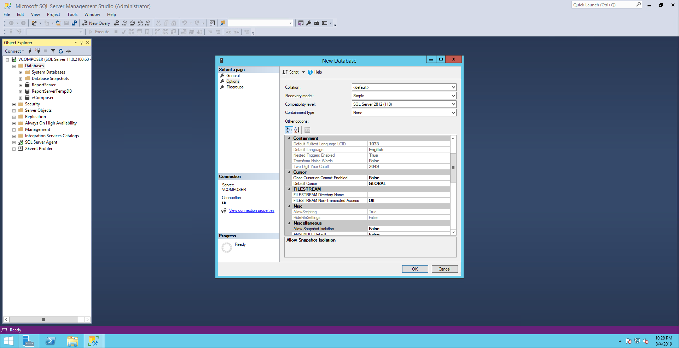Switch options grid to Alphabetical sort
Image resolution: width=679 pixels, height=348 pixels.
pos(297,130)
